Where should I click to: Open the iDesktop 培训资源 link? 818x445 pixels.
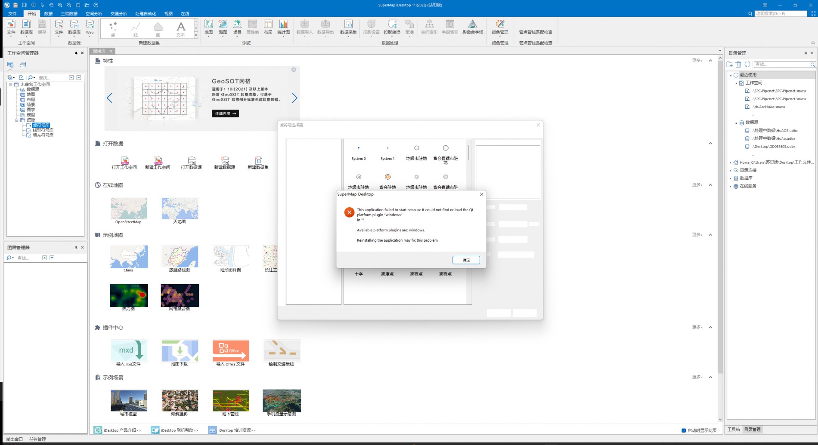(232, 430)
